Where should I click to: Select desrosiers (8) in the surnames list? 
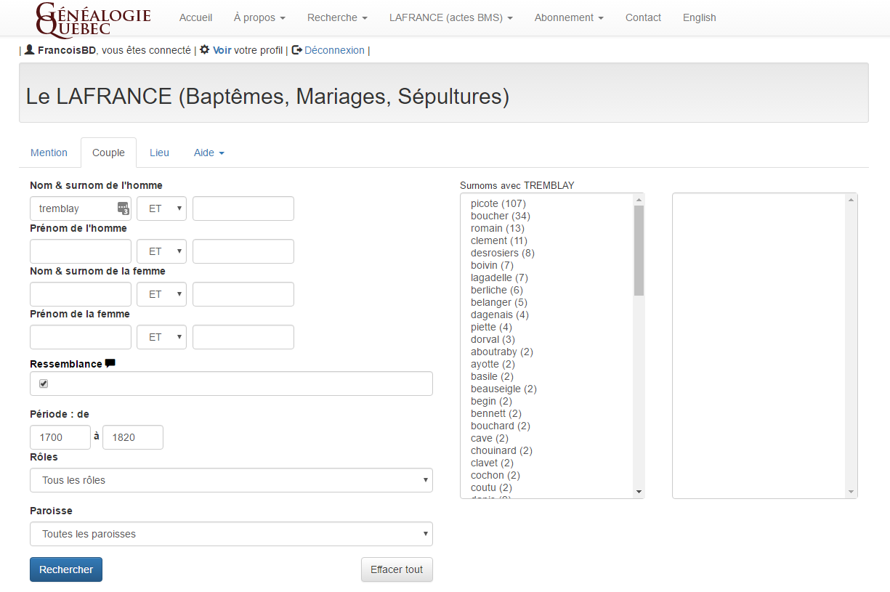[x=503, y=253]
